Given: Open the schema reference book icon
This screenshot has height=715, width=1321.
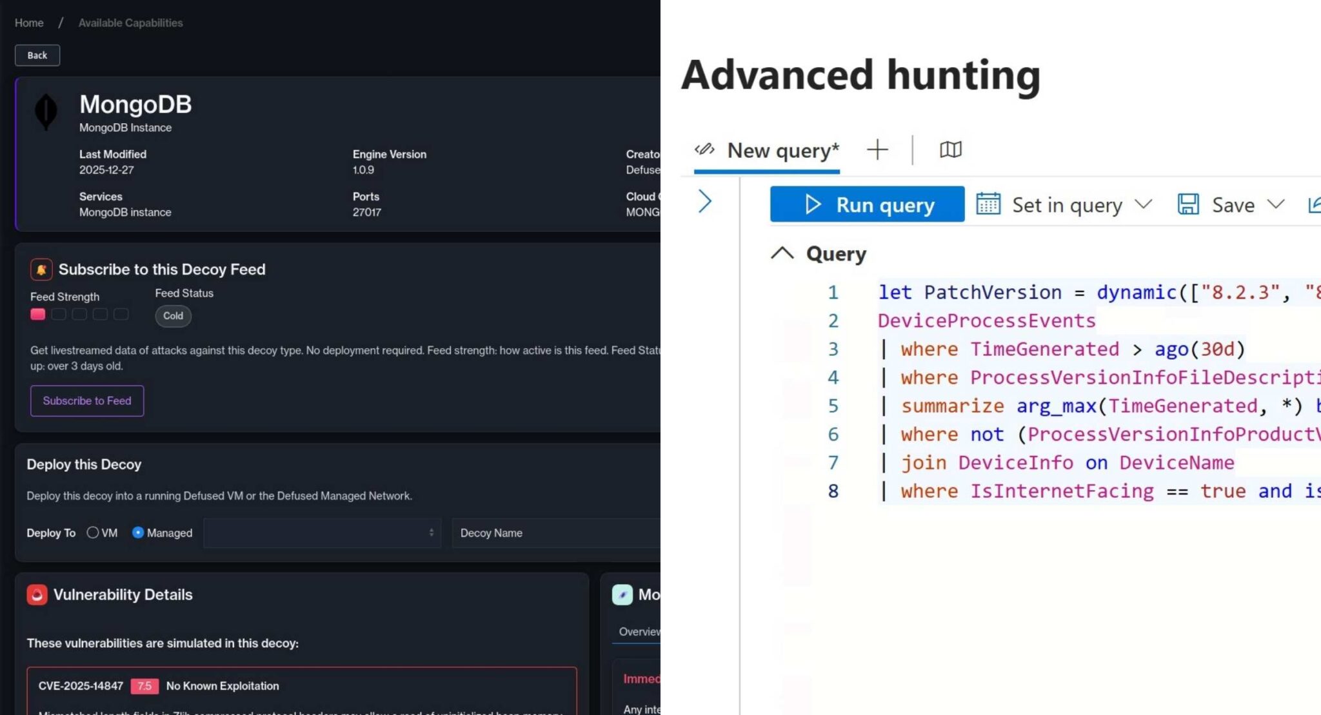Looking at the screenshot, I should click(x=951, y=150).
